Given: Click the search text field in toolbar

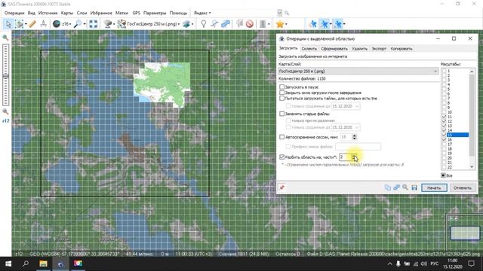Looking at the screenshot, I should click(245, 13).
